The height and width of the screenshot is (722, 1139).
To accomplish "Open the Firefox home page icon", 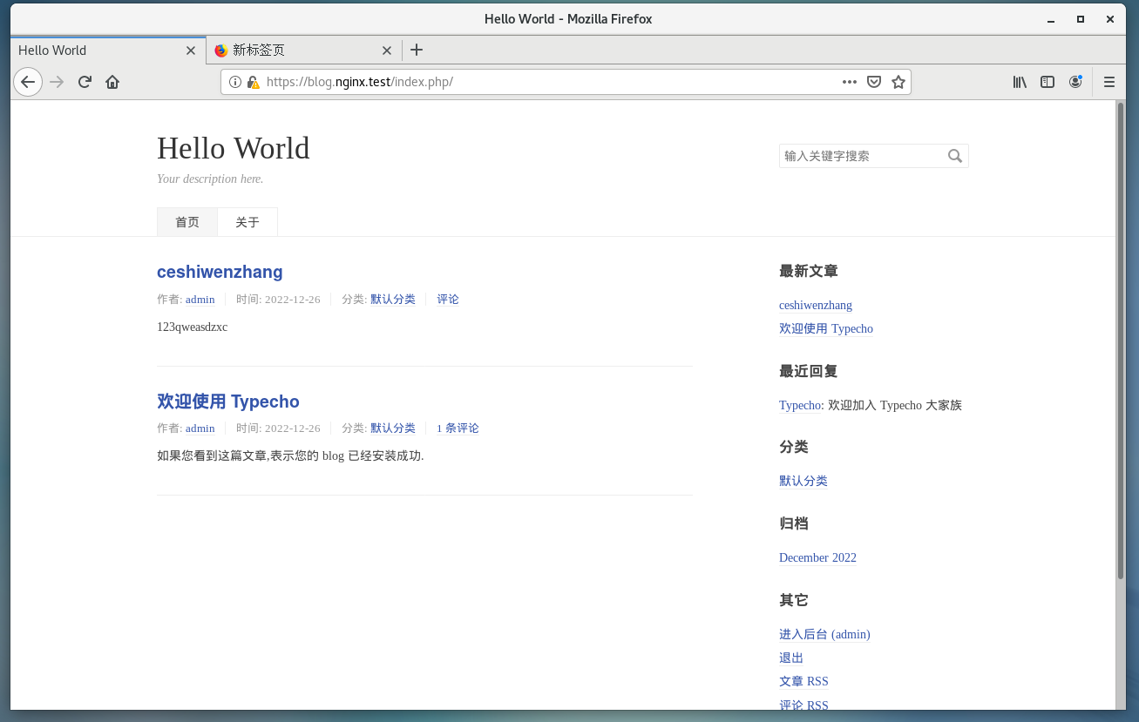I will click(112, 82).
